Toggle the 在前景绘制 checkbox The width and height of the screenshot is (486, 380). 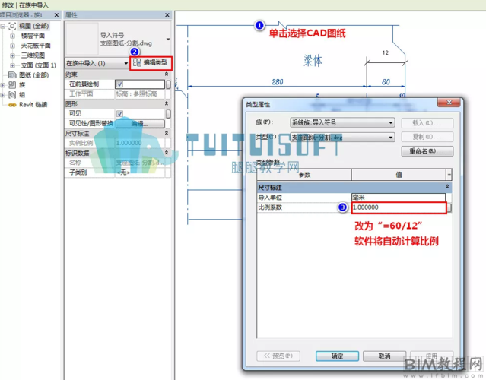tap(119, 84)
